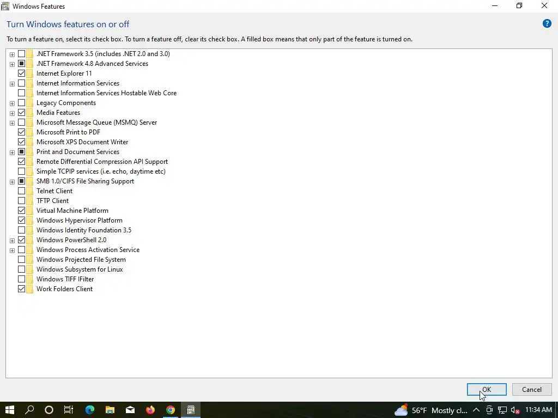Image resolution: width=558 pixels, height=418 pixels.
Task: Check Windows Subsystem for Linux
Action: point(21,269)
